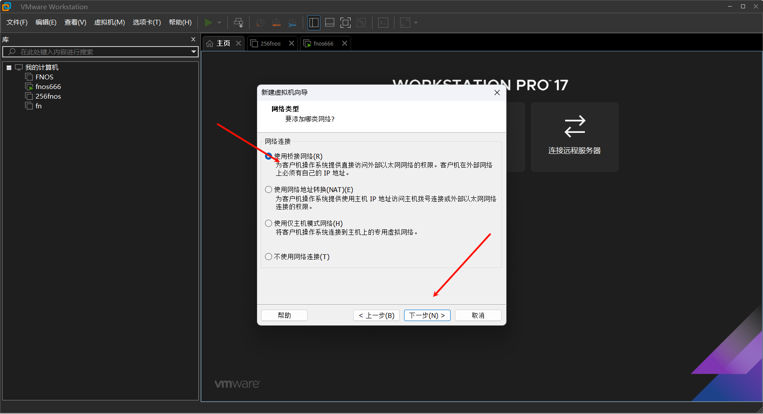Open the power options dropdown arrow
Screen dimensions: 763x414
click(x=219, y=22)
